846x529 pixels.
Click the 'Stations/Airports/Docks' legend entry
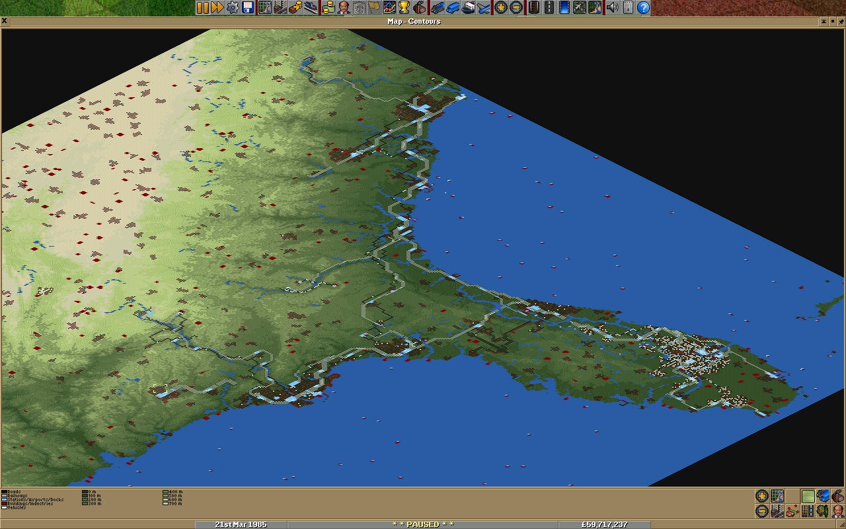coord(32,500)
